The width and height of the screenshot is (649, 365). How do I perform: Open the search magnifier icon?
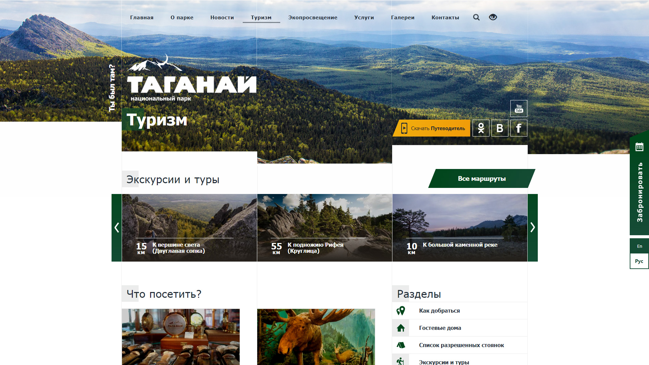tap(476, 17)
